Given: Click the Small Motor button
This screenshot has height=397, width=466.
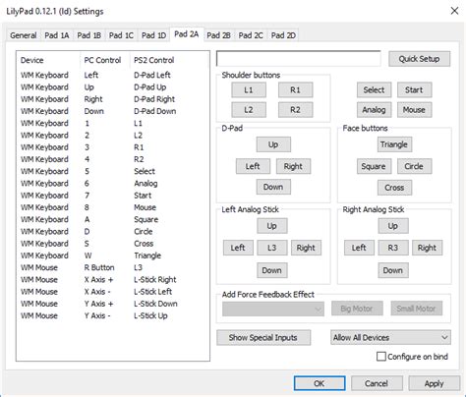Looking at the screenshot, I should click(x=417, y=309).
